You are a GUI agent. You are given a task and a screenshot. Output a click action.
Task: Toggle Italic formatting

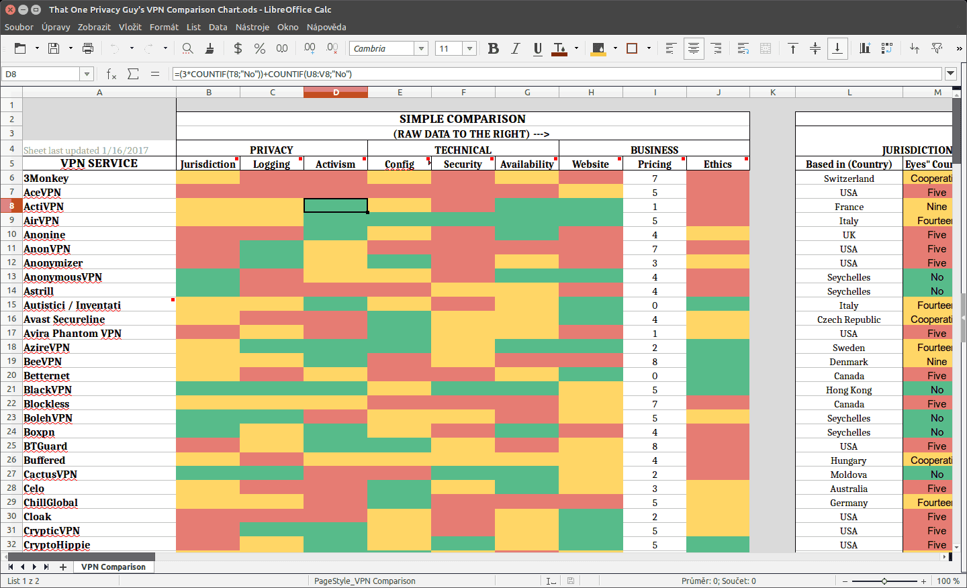[516, 48]
